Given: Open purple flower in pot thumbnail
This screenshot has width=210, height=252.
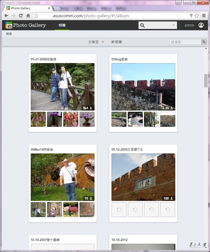Looking at the screenshot, I should click(55, 119).
